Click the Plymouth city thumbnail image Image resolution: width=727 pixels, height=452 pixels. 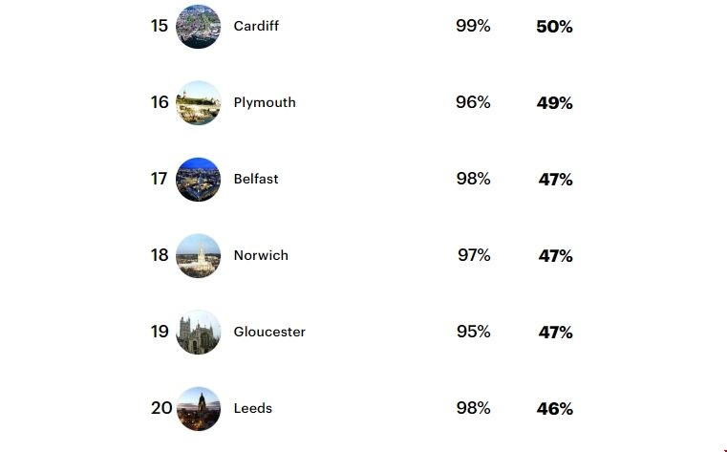point(199,103)
